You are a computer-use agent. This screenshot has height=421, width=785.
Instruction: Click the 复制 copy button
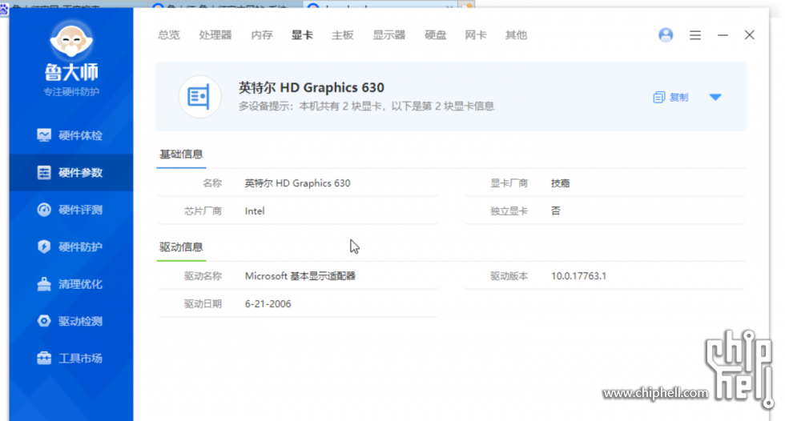point(671,97)
